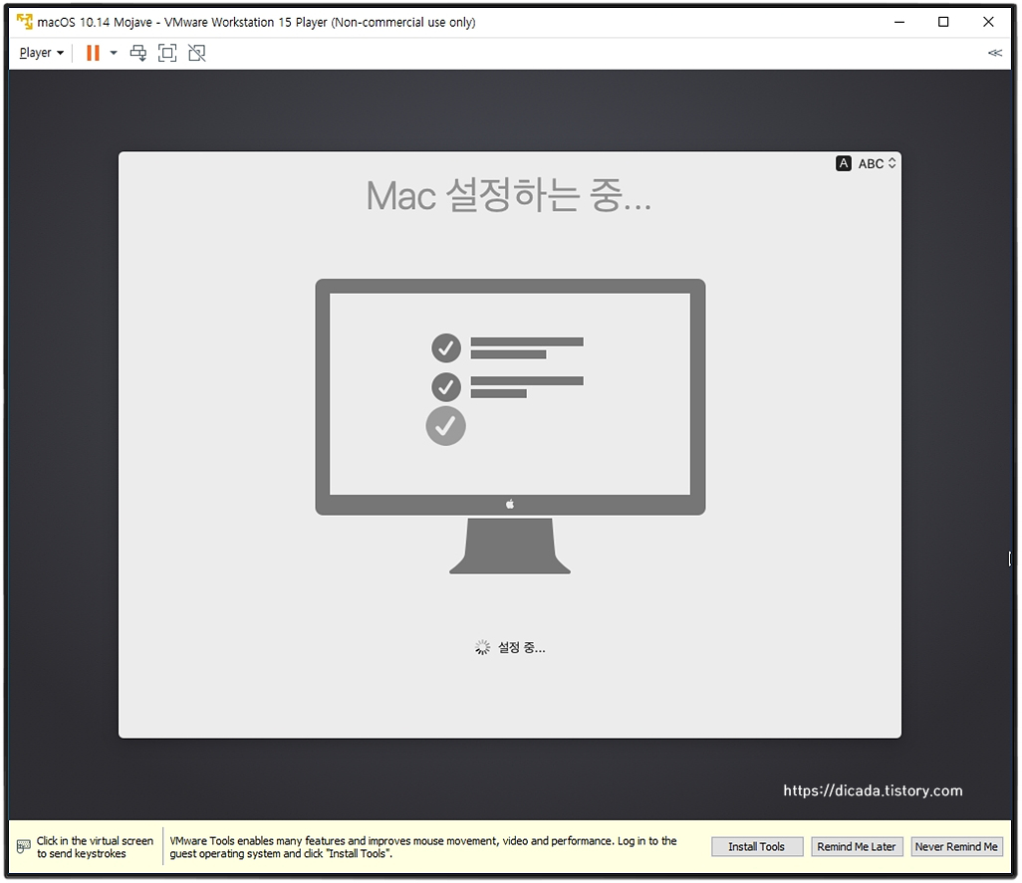
Task: Click the 'Mac 설정하는 중...' heading
Action: (508, 195)
